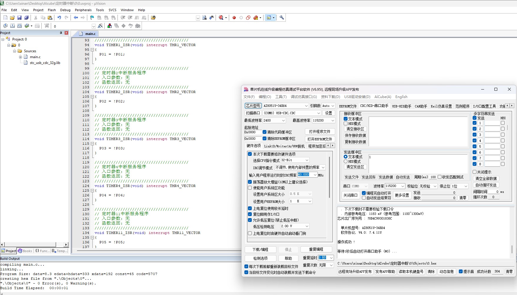Kill all breakpoints using toolbar icon
The height and width of the screenshot is (295, 517).
(x=256, y=18)
